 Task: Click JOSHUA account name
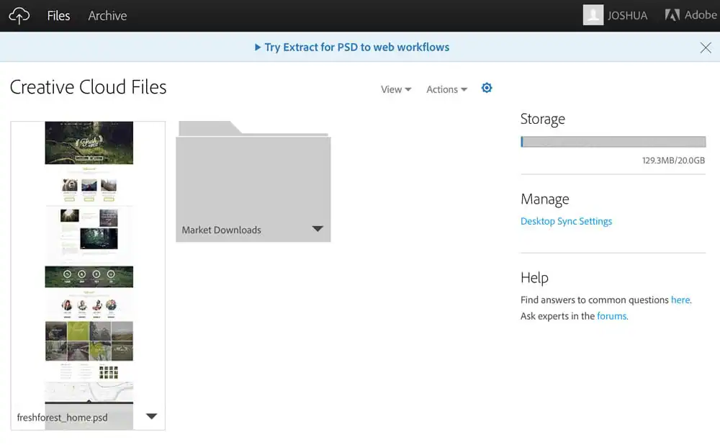[627, 16]
